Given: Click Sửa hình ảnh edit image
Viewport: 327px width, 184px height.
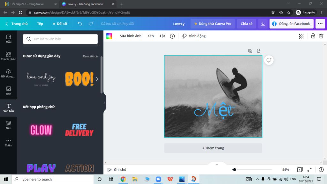Looking at the screenshot, I should [x=131, y=36].
